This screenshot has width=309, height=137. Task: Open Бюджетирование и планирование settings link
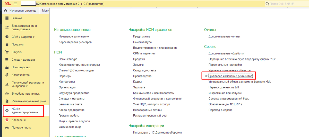point(155,48)
